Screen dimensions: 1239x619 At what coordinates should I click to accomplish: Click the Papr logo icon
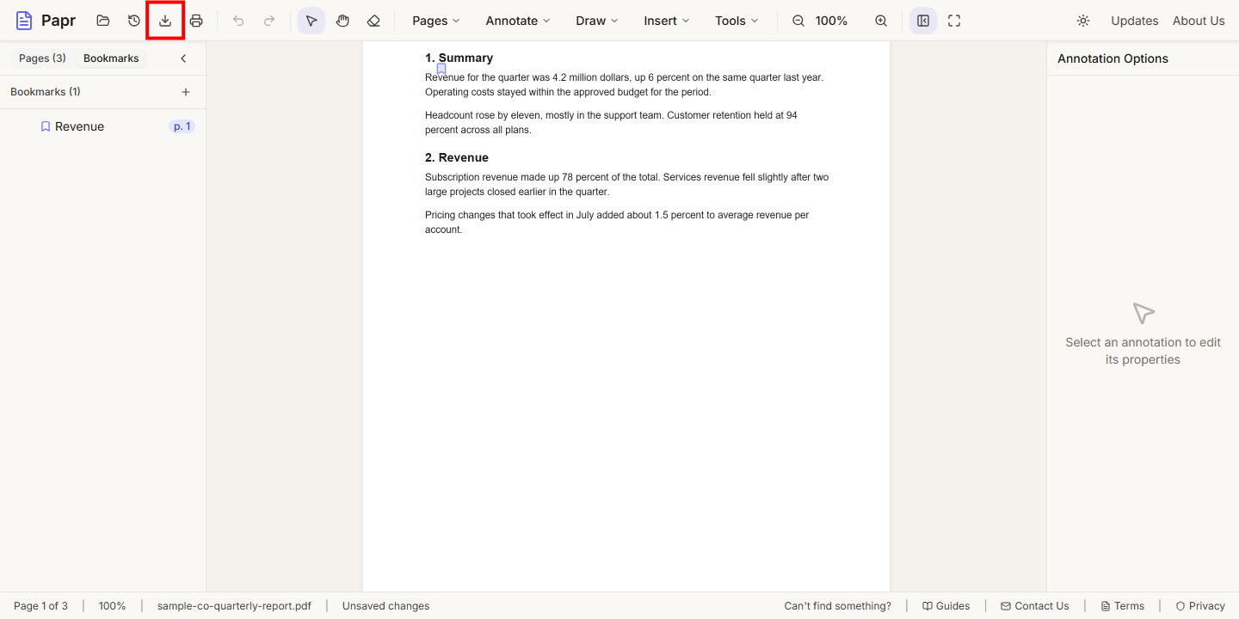click(24, 21)
